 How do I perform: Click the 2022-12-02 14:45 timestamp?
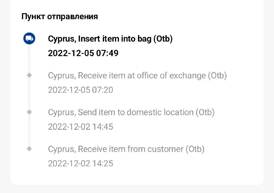pos(80,127)
